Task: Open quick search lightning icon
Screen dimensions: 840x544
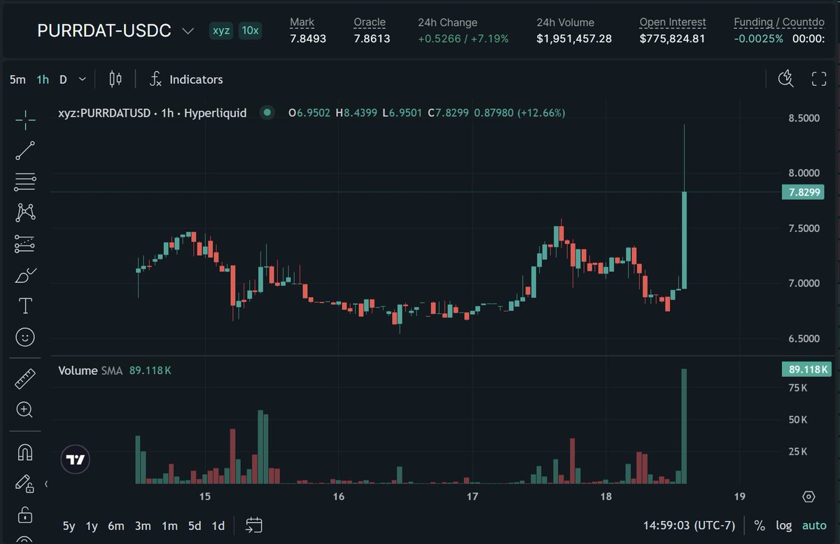Action: click(786, 79)
